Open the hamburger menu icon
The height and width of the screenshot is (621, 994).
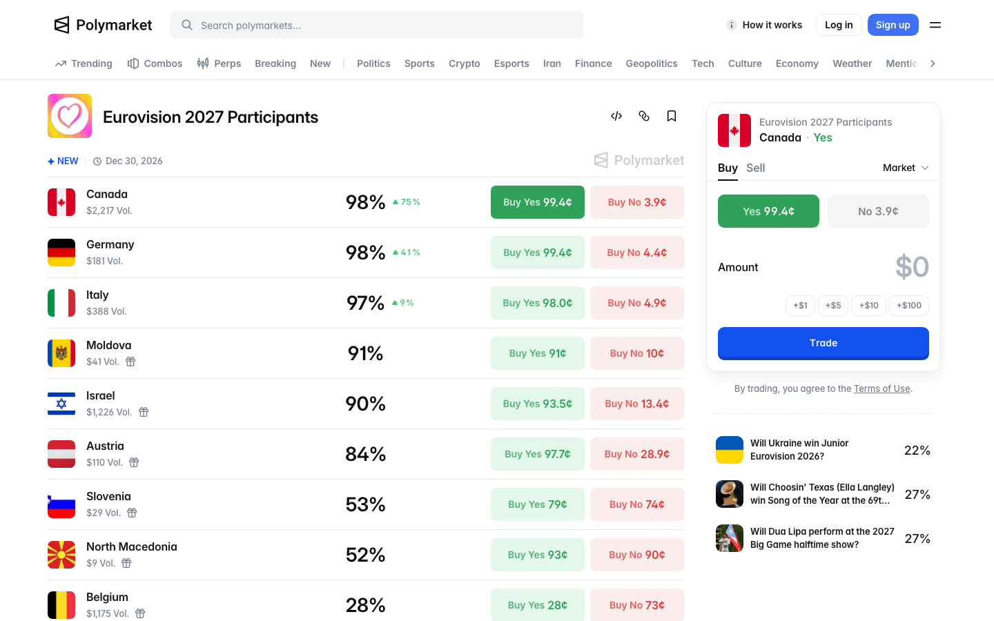click(x=935, y=25)
